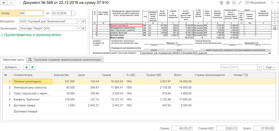Viewport: 279px width, 131px height.
Task: Select the Печенье шоколадное nomenclature cell
Action: coord(32,81)
